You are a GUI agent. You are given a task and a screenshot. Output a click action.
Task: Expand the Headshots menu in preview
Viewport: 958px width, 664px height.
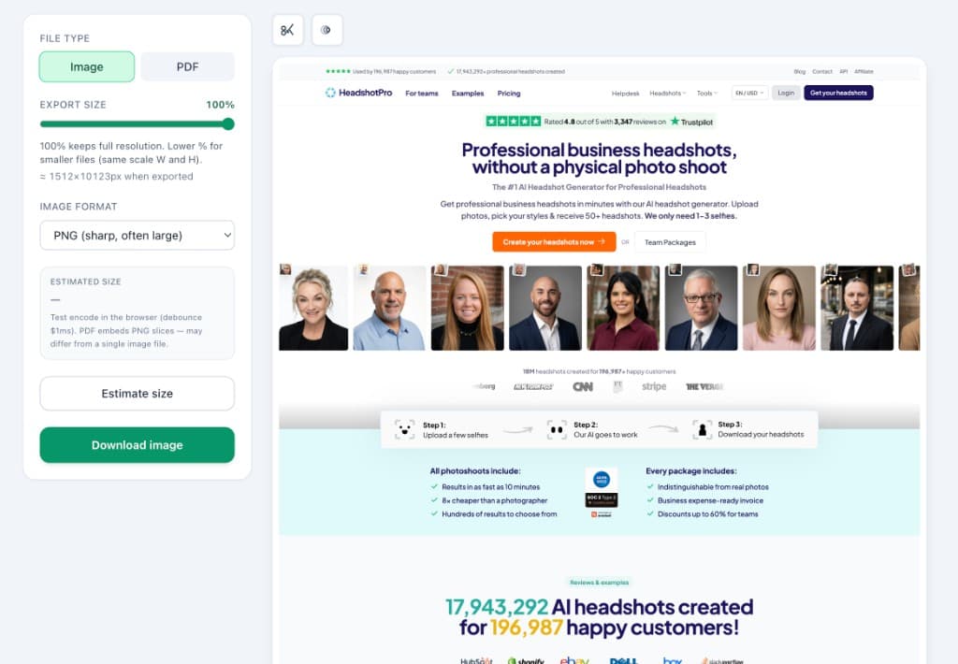[668, 94]
